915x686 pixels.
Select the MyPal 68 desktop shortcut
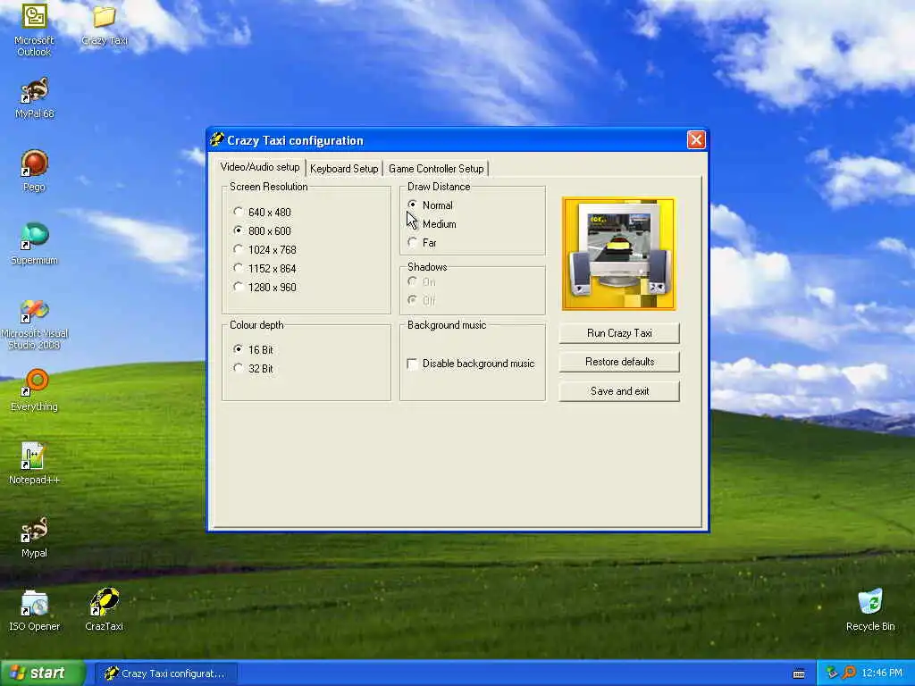click(34, 98)
